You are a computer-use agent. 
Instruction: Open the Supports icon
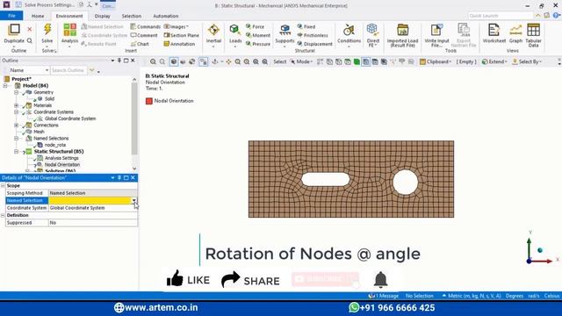pos(285,30)
